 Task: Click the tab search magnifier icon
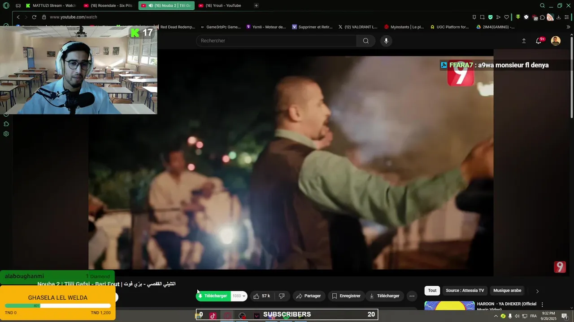click(x=542, y=5)
